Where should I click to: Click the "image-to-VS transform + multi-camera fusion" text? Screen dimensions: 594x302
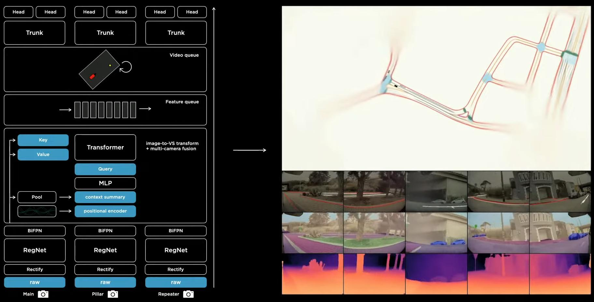[x=172, y=146]
